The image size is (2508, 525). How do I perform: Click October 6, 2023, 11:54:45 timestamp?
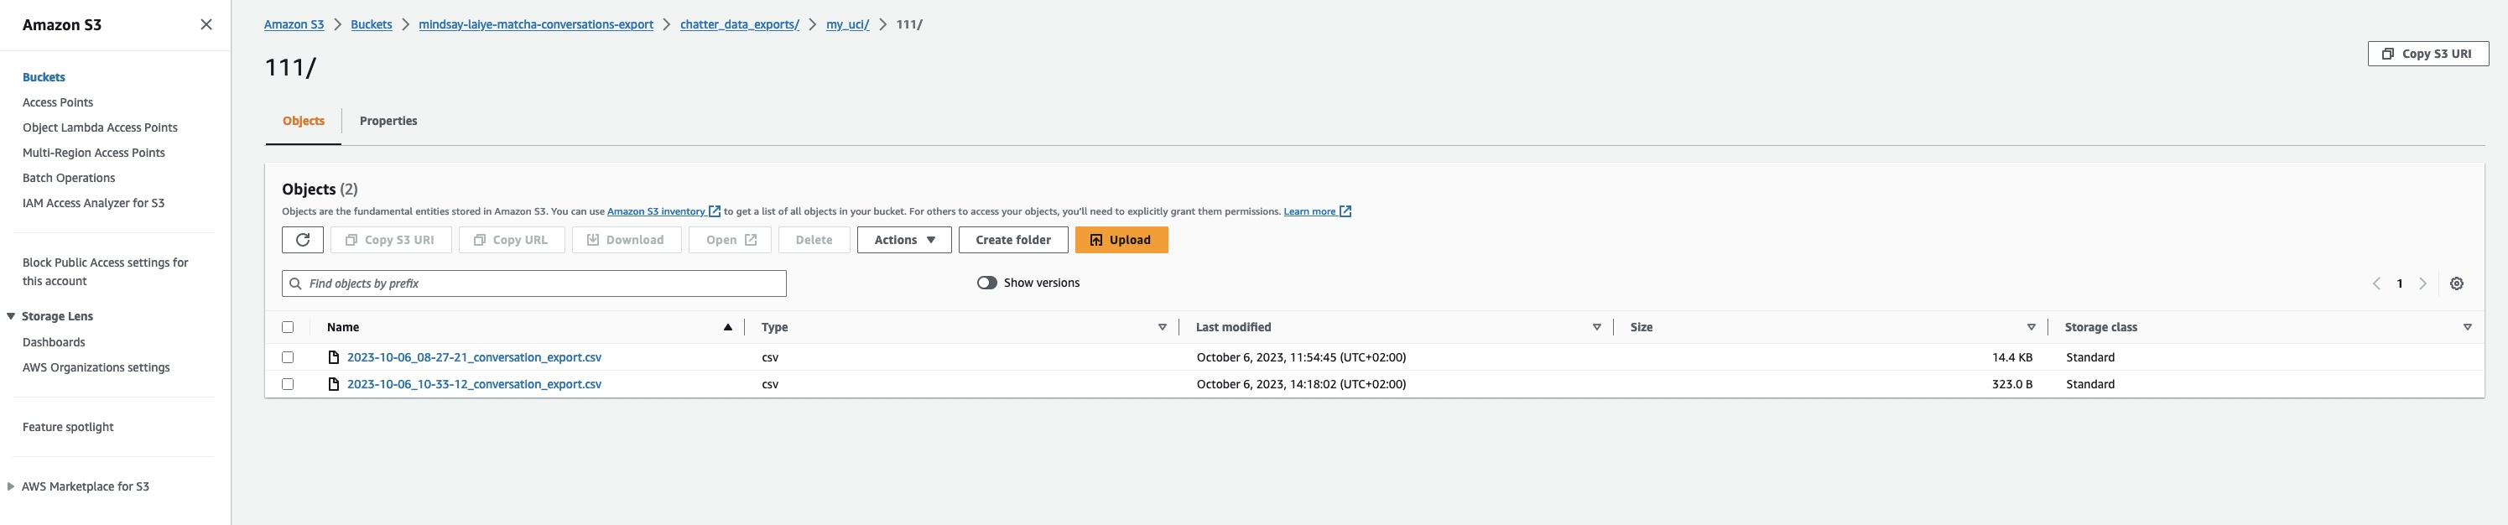[x=1302, y=357]
